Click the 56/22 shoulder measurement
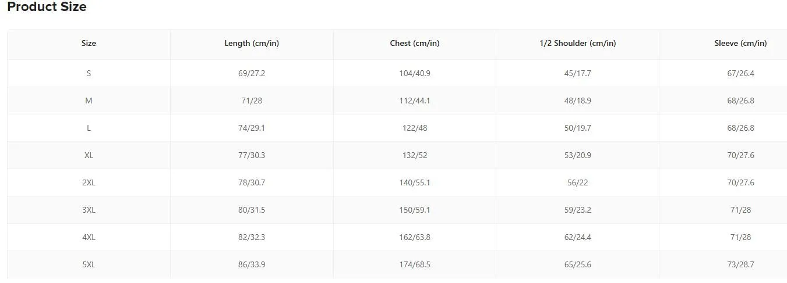Image resolution: width=787 pixels, height=283 pixels. coord(578,182)
